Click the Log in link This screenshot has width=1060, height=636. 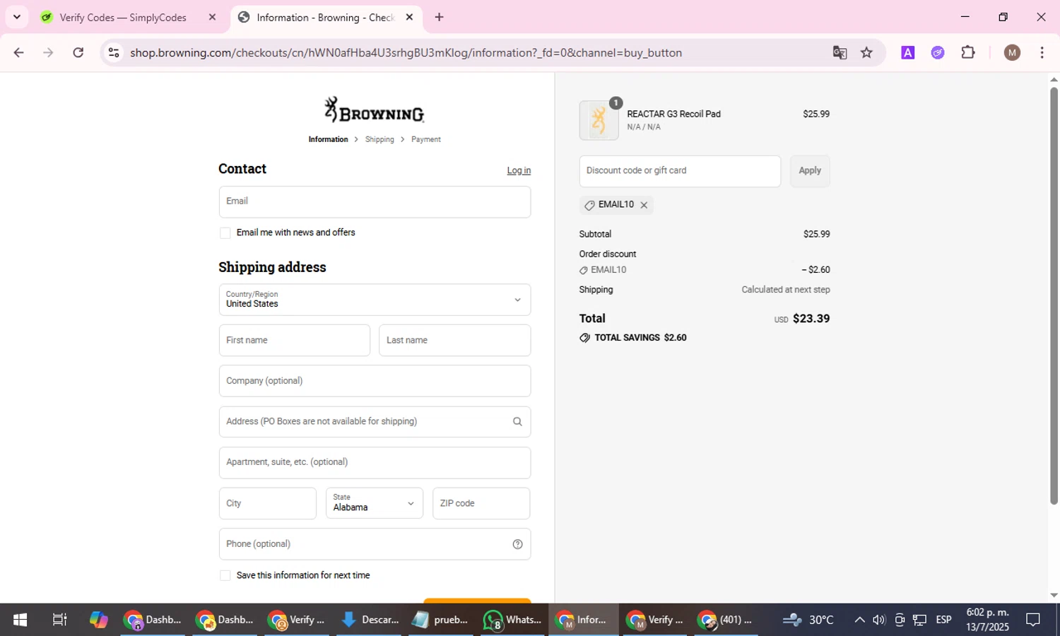[x=519, y=171]
